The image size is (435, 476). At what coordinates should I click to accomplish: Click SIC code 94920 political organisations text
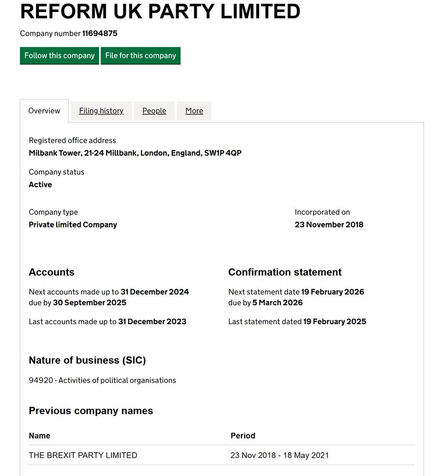point(102,380)
